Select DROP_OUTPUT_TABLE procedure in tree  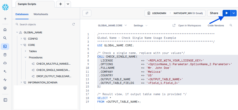[x=54, y=76]
